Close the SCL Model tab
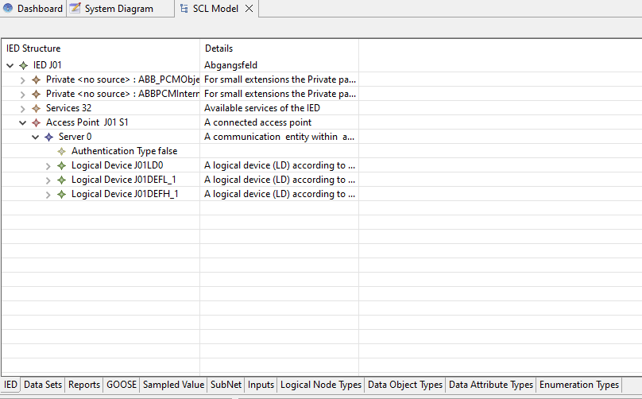This screenshot has width=642, height=399. (249, 9)
